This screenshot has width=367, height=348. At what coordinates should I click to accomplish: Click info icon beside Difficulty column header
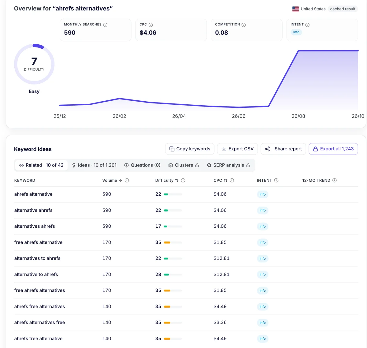pos(183,180)
